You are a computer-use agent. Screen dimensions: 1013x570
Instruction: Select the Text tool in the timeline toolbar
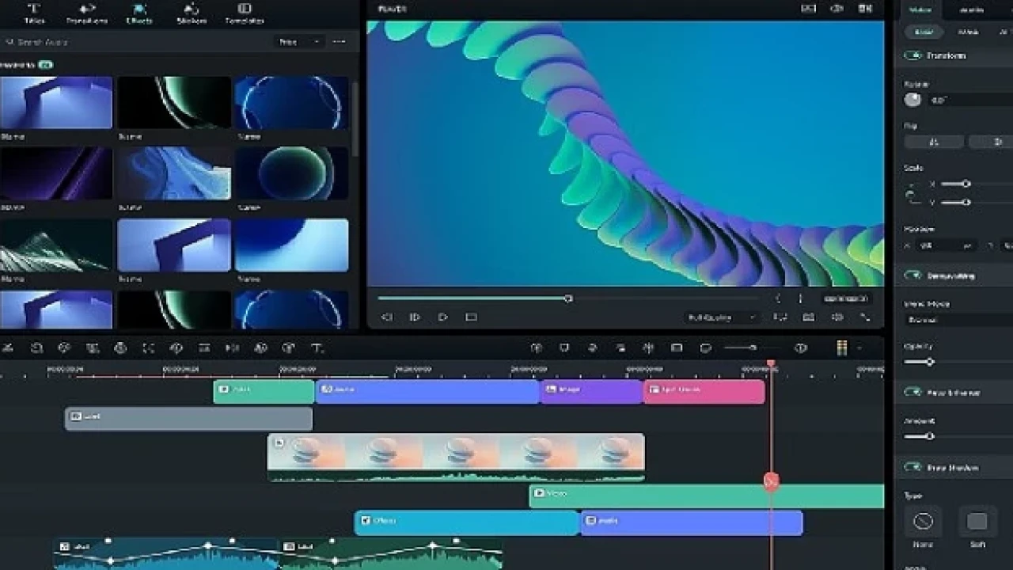pos(317,348)
